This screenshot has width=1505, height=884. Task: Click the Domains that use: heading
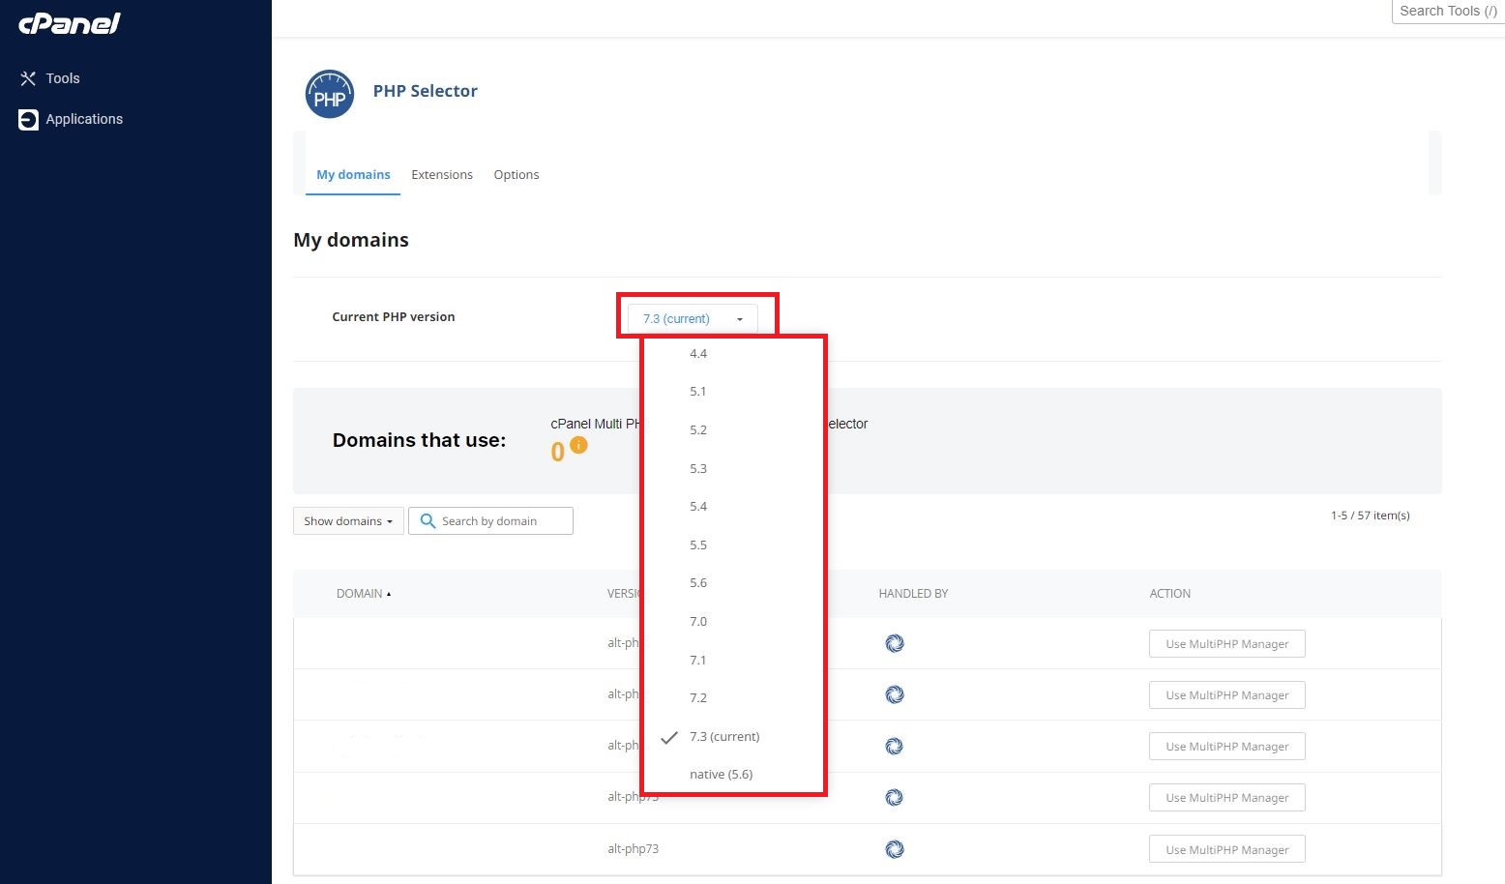[x=419, y=440]
